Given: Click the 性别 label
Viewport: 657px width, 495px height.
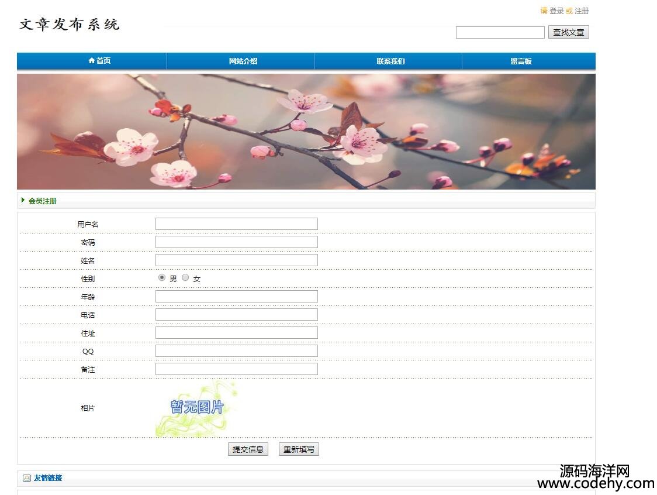Looking at the screenshot, I should (88, 279).
